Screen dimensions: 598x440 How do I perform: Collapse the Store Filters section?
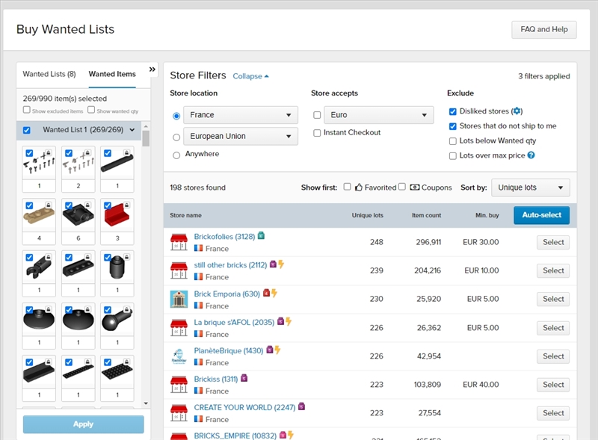click(x=250, y=76)
